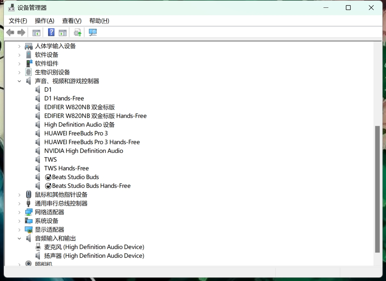Click the back arrow in the toolbar
This screenshot has width=386, height=281.
click(x=10, y=32)
